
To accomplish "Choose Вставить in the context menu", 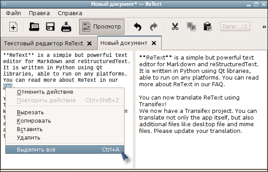I will (65, 129).
